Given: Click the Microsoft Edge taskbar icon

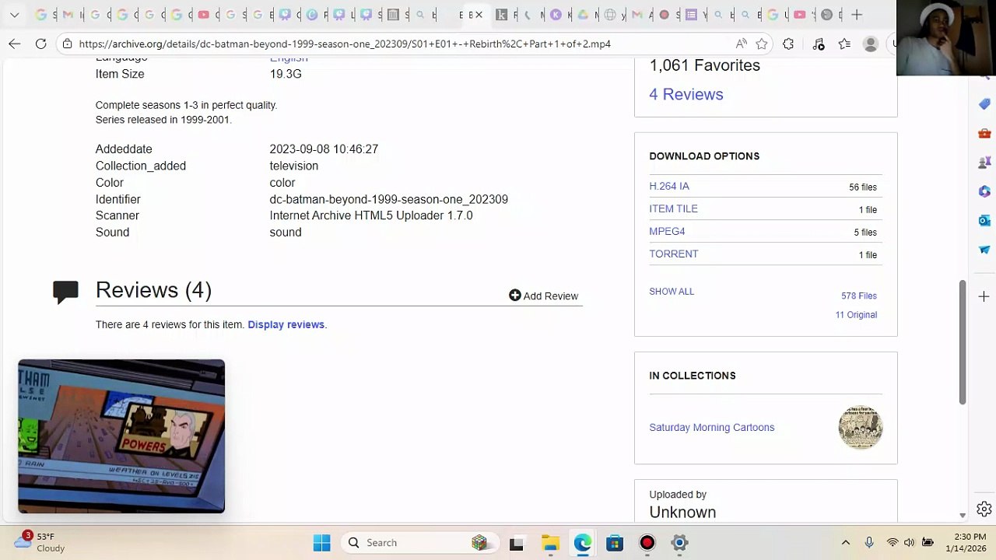Looking at the screenshot, I should 583,543.
